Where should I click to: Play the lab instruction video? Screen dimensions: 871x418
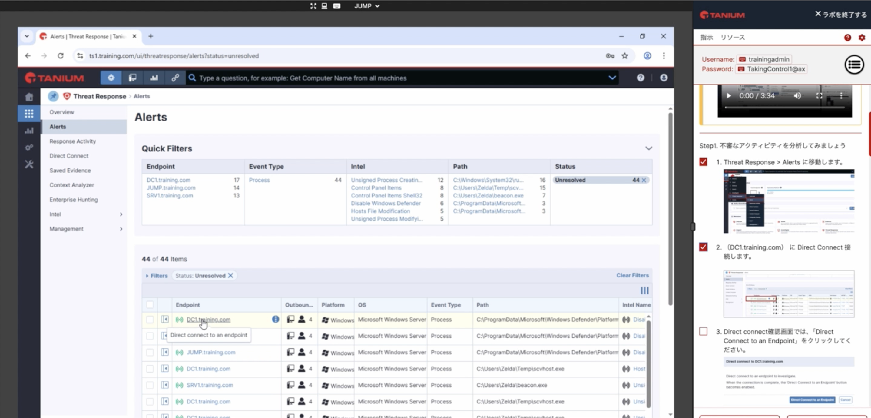pyautogui.click(x=729, y=96)
